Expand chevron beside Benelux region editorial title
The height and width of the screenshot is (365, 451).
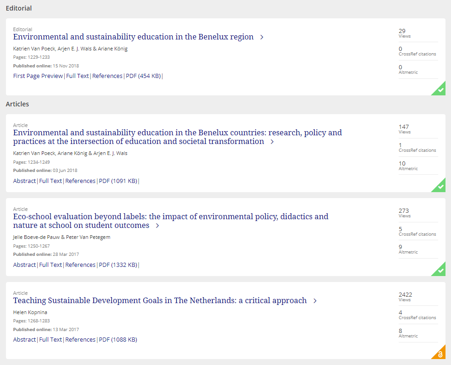click(262, 37)
